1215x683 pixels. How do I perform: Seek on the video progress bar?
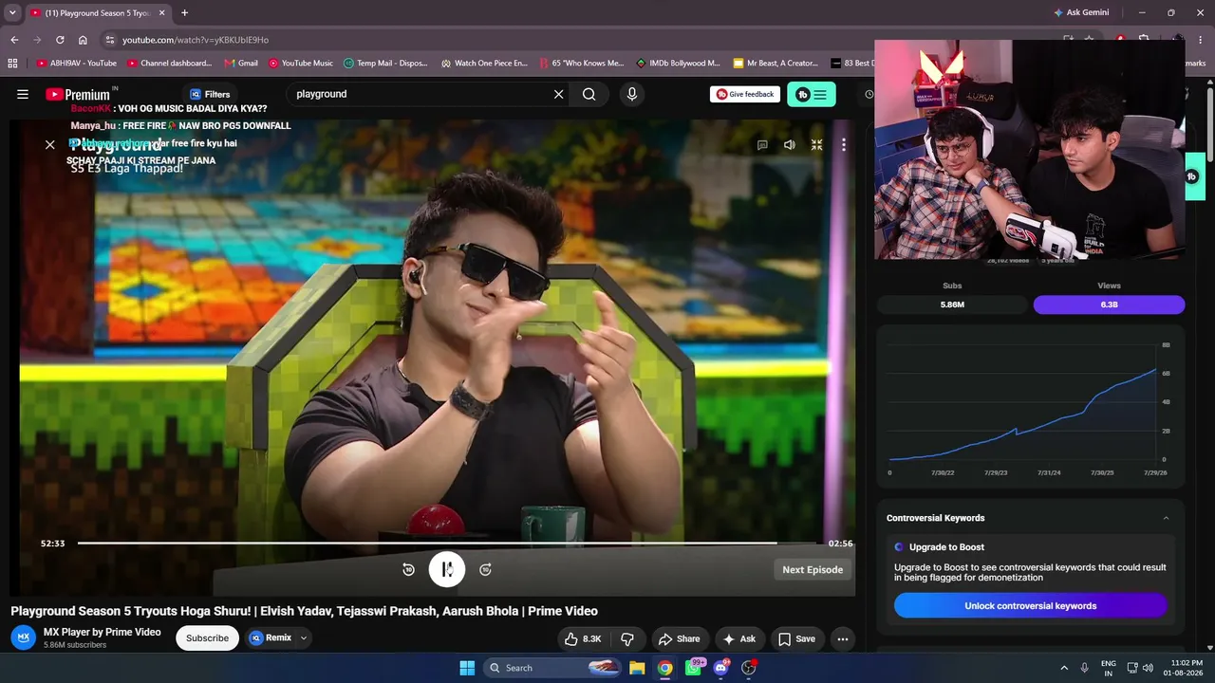pyautogui.click(x=446, y=544)
